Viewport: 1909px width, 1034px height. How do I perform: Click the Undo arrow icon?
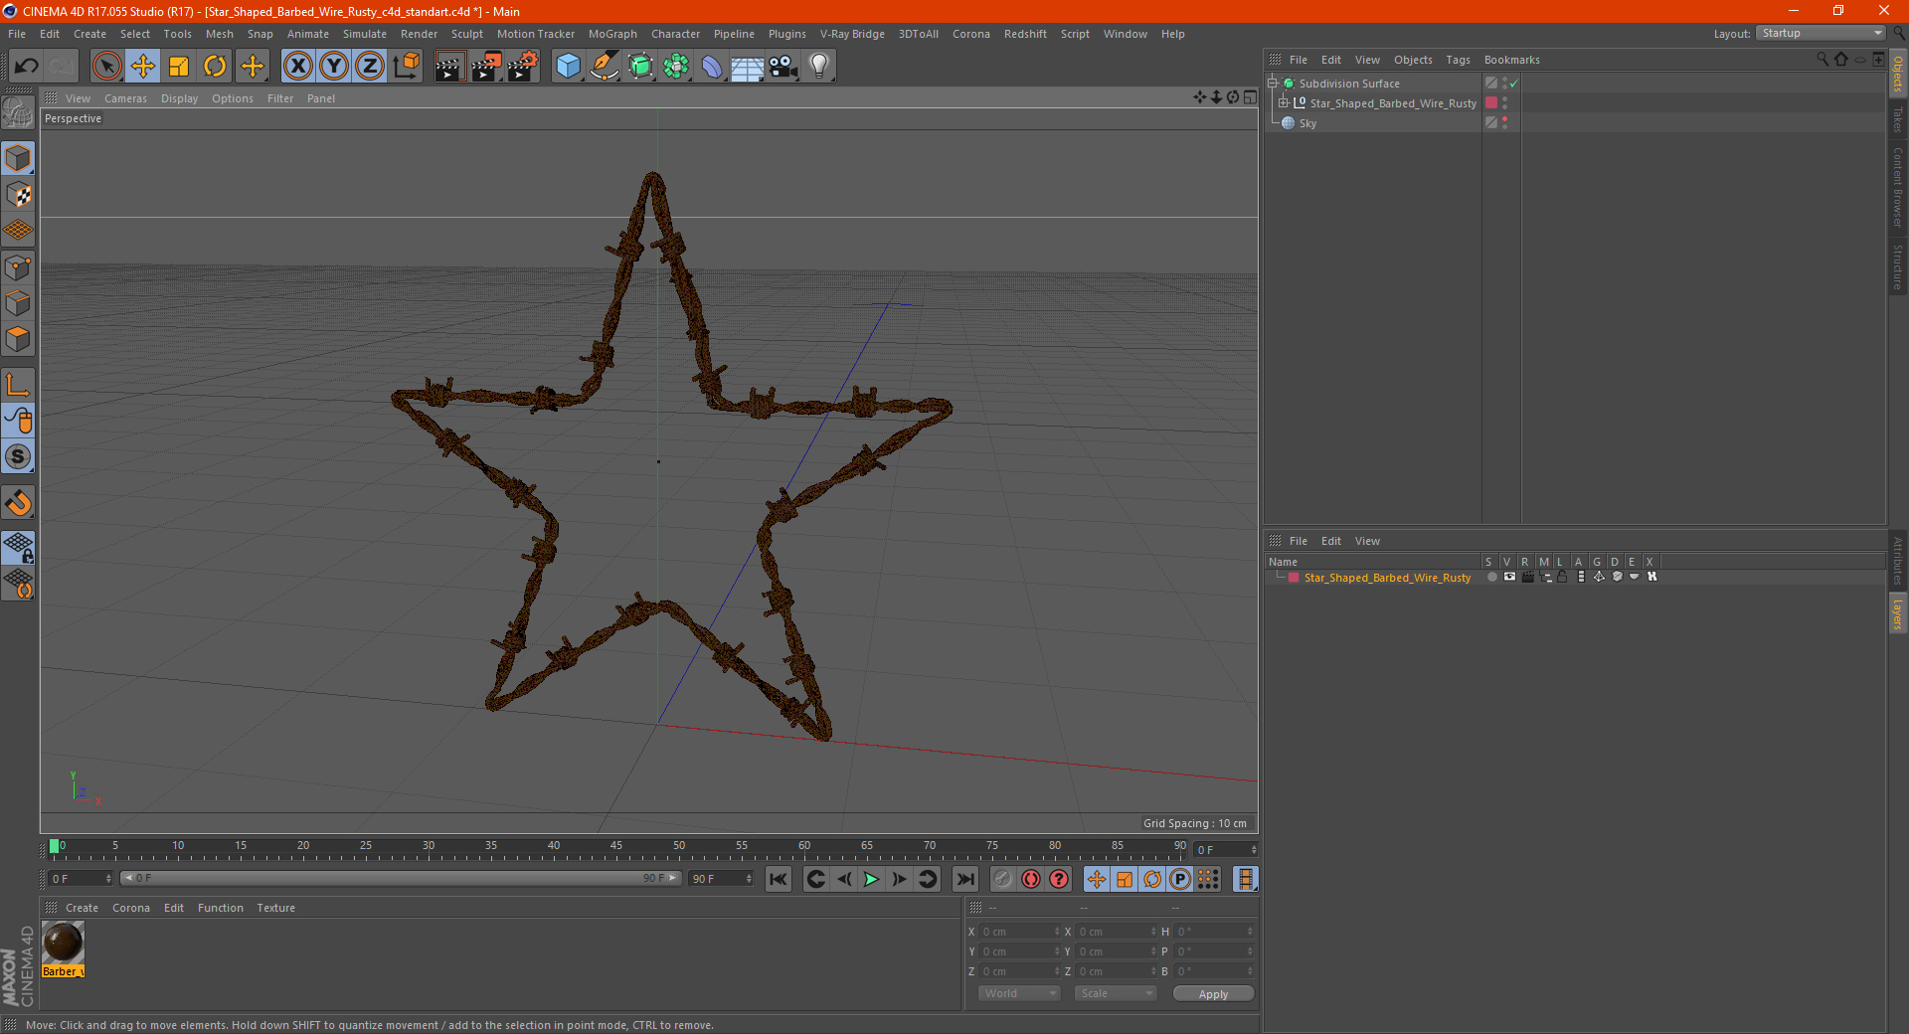(27, 67)
